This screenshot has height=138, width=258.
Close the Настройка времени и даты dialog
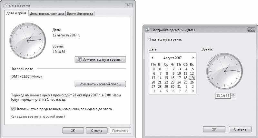pos(251,30)
